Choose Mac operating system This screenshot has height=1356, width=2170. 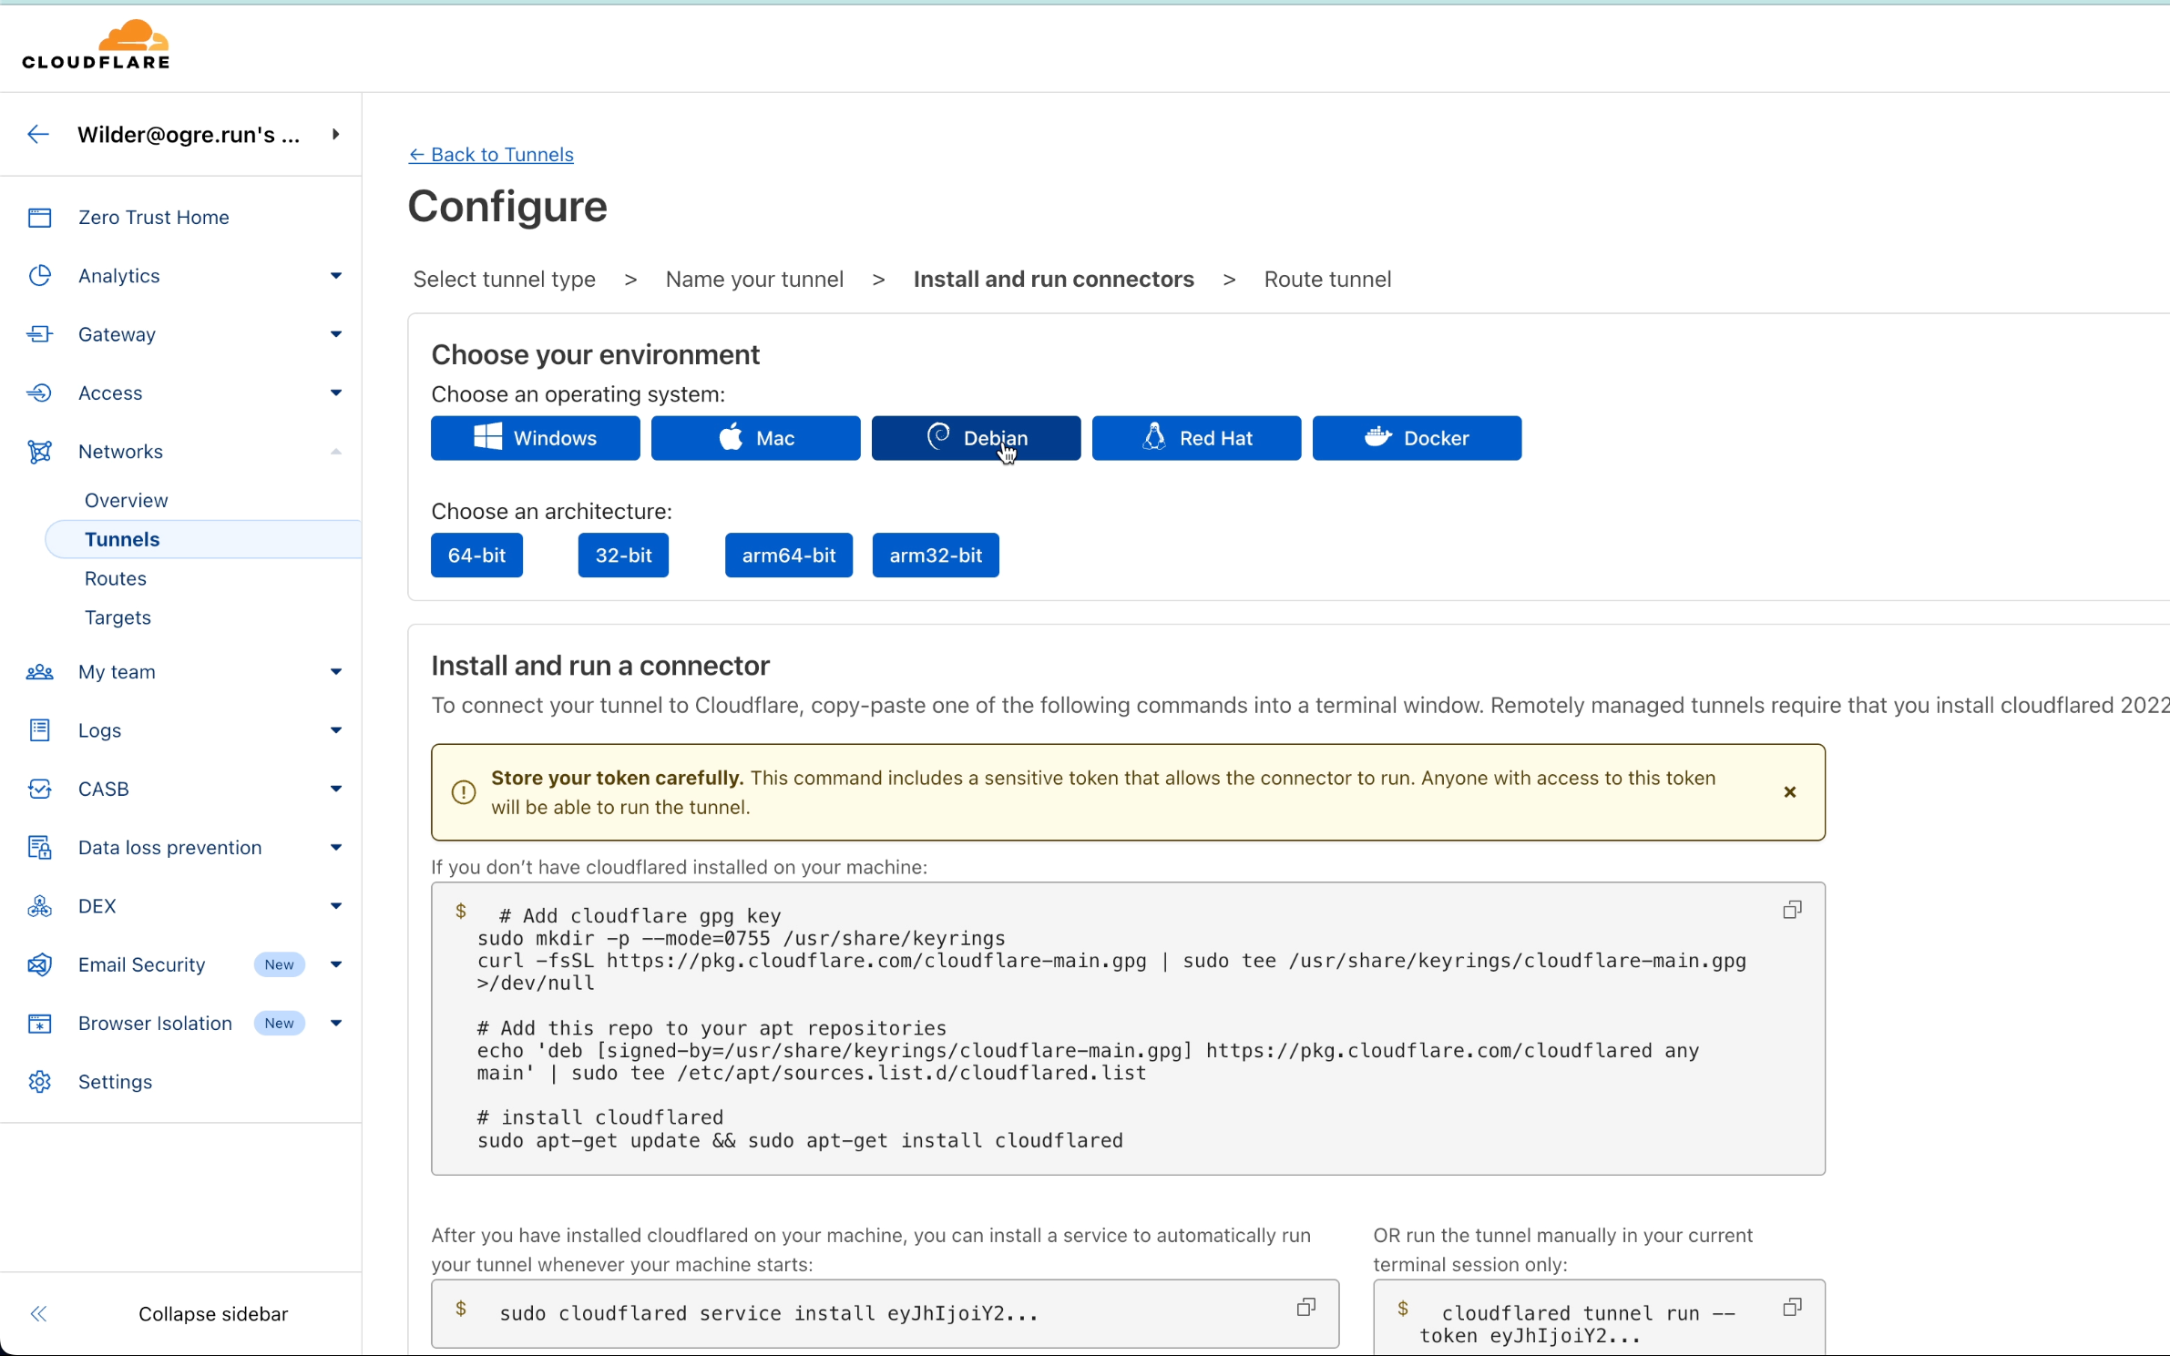coord(755,438)
